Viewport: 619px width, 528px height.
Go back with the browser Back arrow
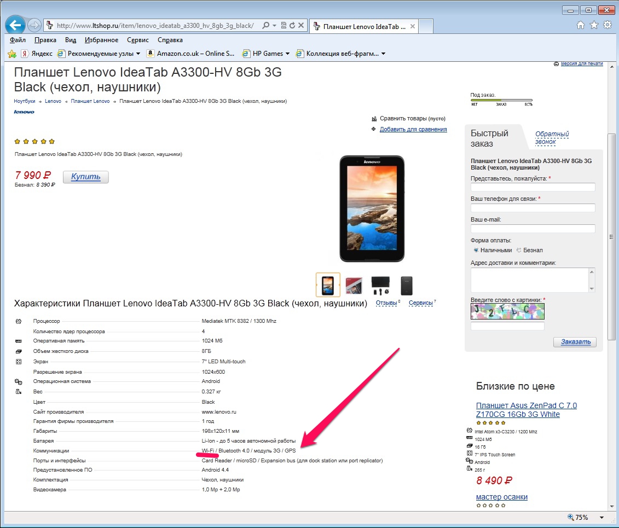15,26
